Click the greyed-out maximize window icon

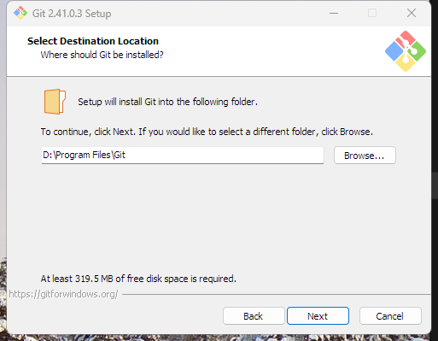tap(372, 13)
